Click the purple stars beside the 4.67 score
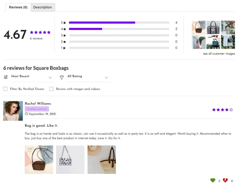This screenshot has height=188, width=238. tap(40, 32)
